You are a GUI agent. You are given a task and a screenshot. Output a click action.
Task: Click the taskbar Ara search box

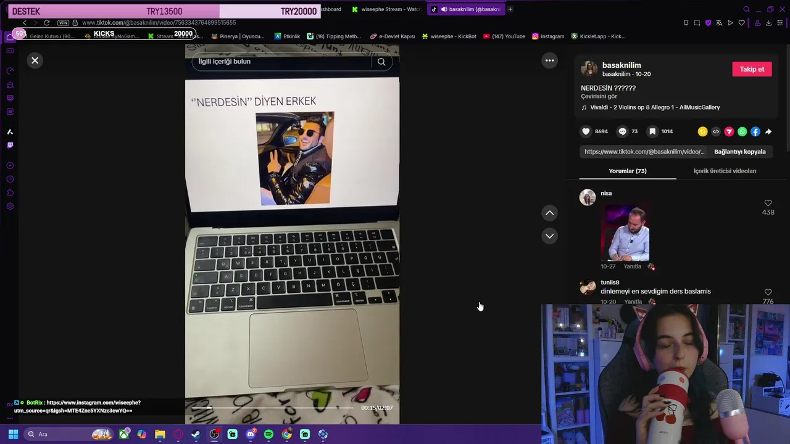68,434
